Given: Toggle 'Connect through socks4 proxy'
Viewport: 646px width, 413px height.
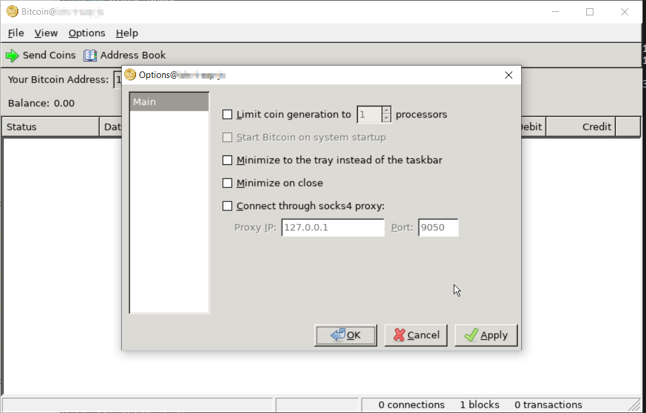Looking at the screenshot, I should click(x=227, y=206).
